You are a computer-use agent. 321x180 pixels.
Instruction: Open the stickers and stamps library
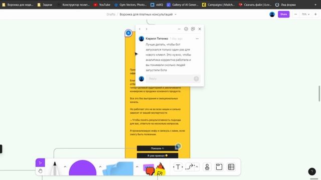(x=154, y=169)
